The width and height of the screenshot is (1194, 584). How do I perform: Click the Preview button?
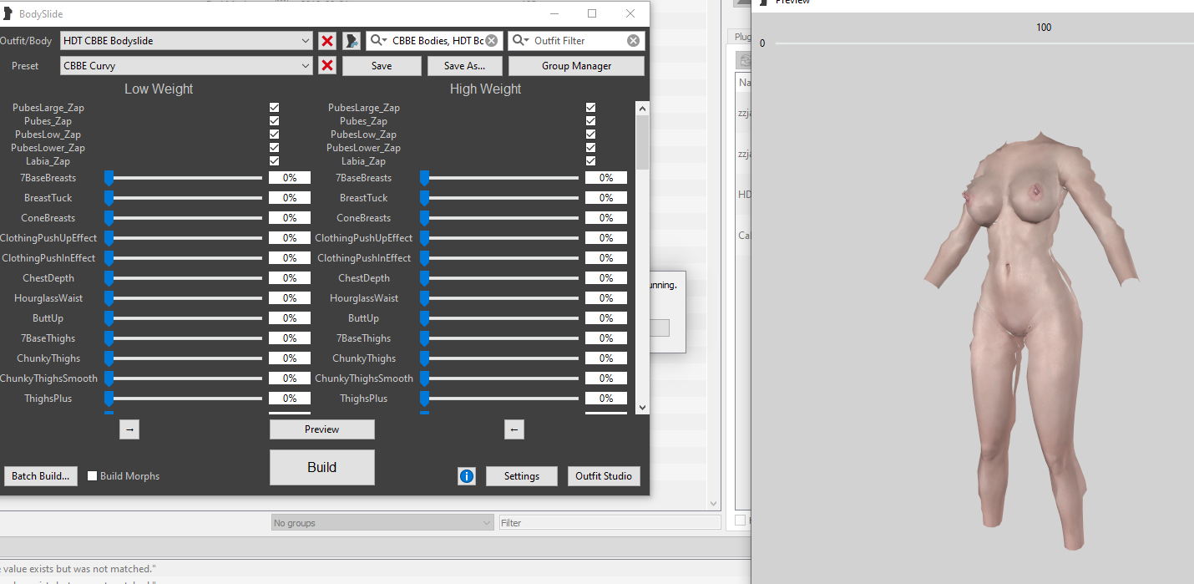(x=322, y=429)
